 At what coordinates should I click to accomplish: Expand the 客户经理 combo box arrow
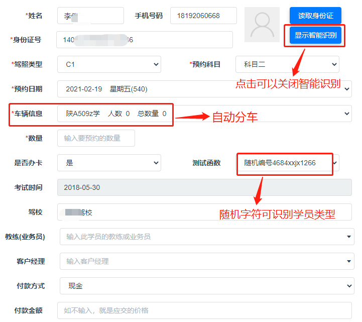click(348, 261)
